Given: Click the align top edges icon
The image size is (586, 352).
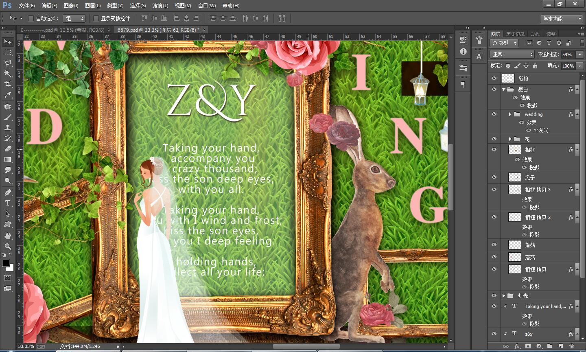Looking at the screenshot, I should 144,18.
